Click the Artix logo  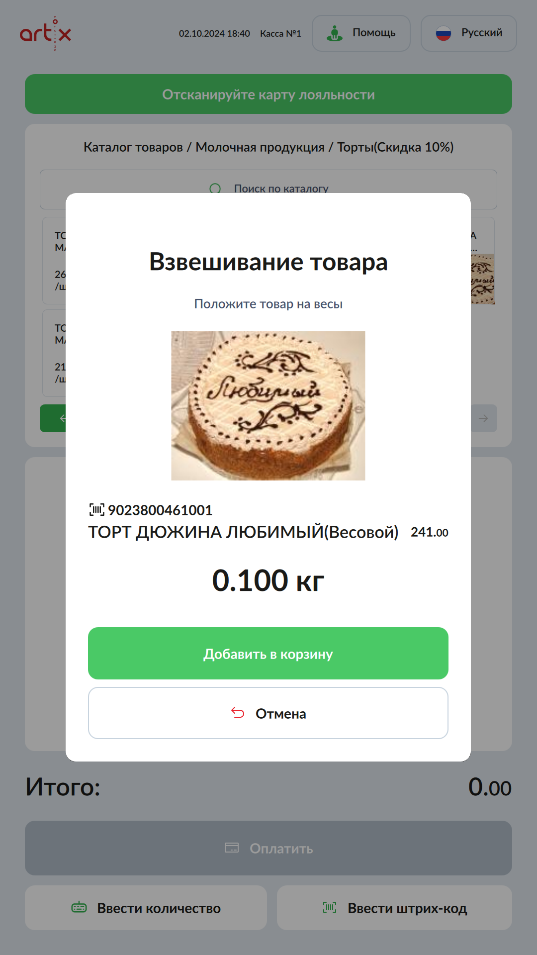pos(46,33)
